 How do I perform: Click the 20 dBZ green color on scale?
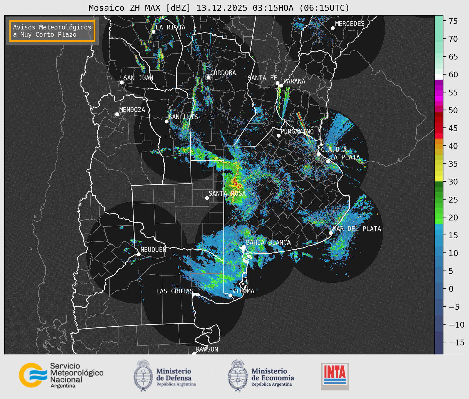point(439,216)
